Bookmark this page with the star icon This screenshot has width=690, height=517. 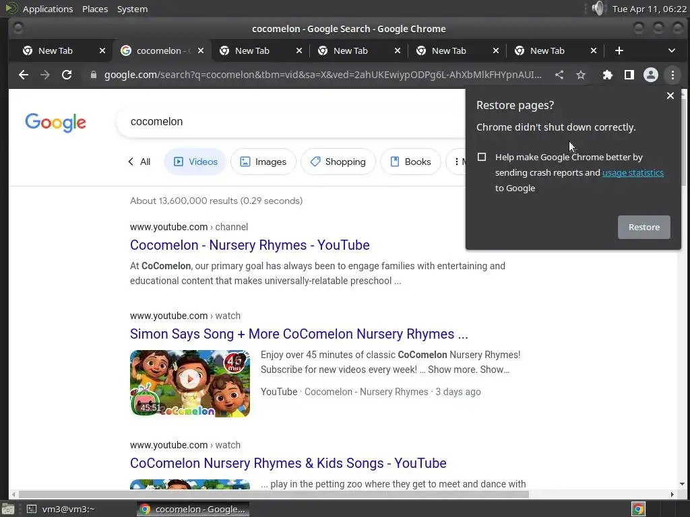click(581, 75)
